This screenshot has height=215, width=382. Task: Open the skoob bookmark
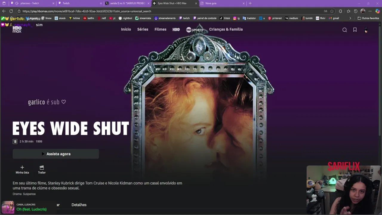coord(60,18)
